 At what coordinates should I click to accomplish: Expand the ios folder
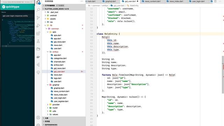click(64, 22)
